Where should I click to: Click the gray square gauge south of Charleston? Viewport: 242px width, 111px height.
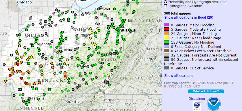[x=80, y=85]
